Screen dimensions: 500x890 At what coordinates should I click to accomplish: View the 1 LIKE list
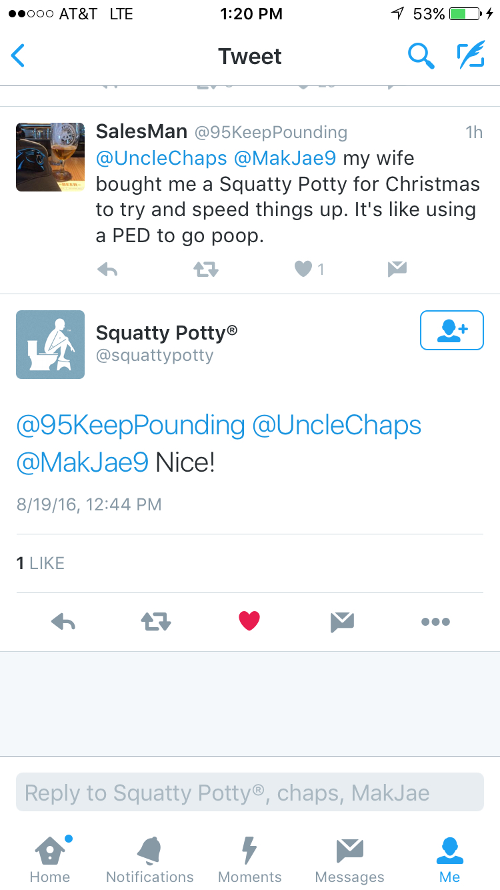click(x=41, y=563)
